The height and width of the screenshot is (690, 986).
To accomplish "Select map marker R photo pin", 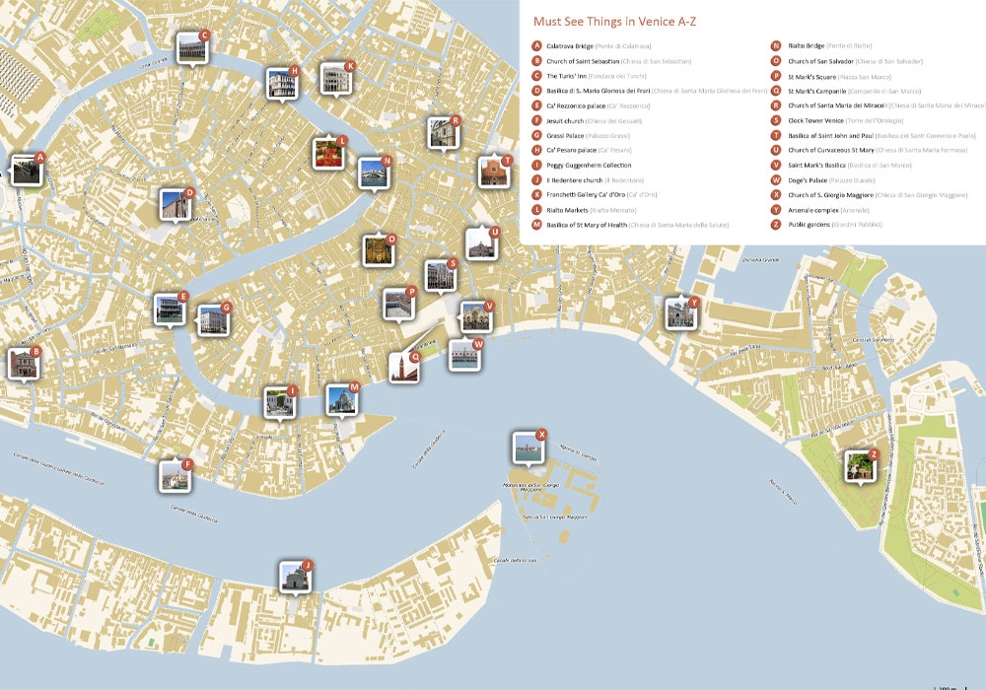I will pos(444,133).
